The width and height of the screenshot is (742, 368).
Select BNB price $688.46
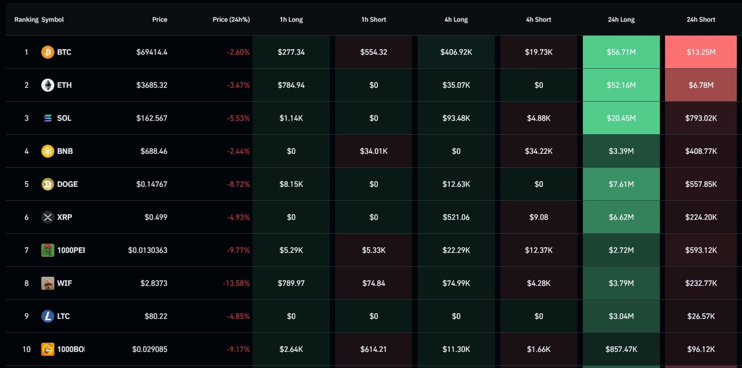point(154,151)
